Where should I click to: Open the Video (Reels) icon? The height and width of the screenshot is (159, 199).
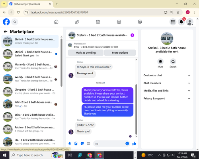(98, 22)
